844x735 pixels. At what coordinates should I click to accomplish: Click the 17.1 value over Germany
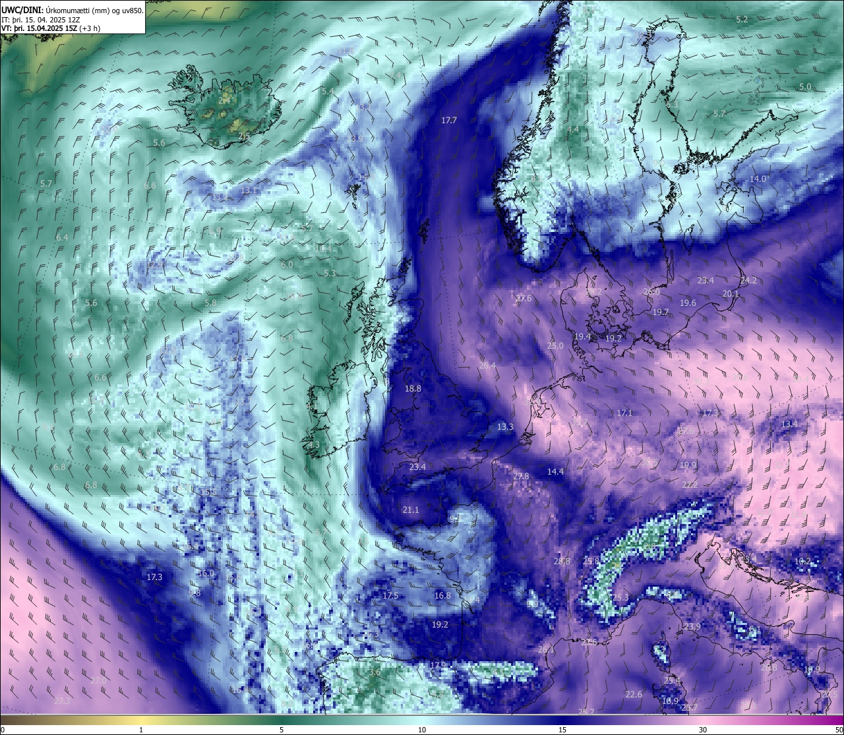(624, 413)
